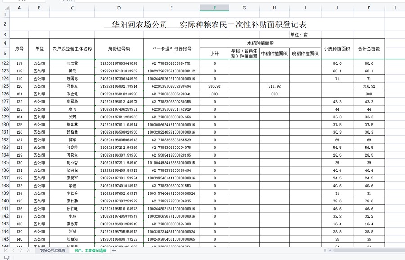
Task: Select column L header
Action: pyautogui.click(x=395, y=8)
